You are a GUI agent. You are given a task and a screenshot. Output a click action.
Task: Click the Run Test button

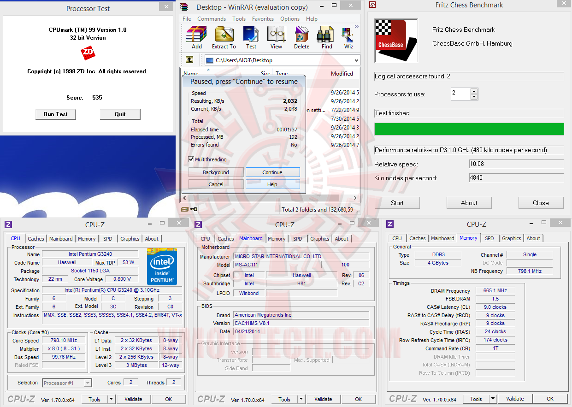(55, 114)
